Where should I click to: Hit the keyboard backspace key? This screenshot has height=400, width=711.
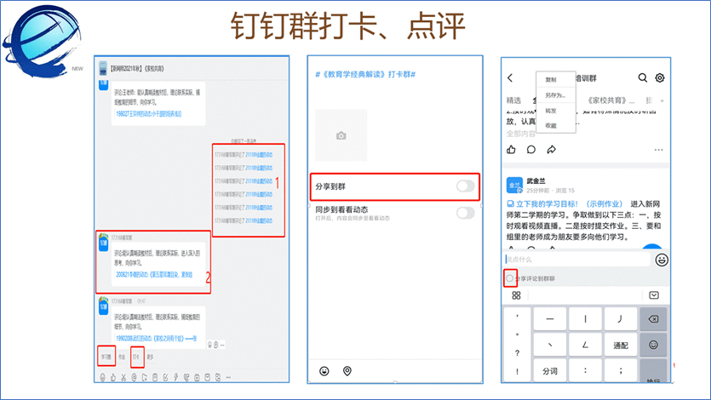click(x=653, y=319)
